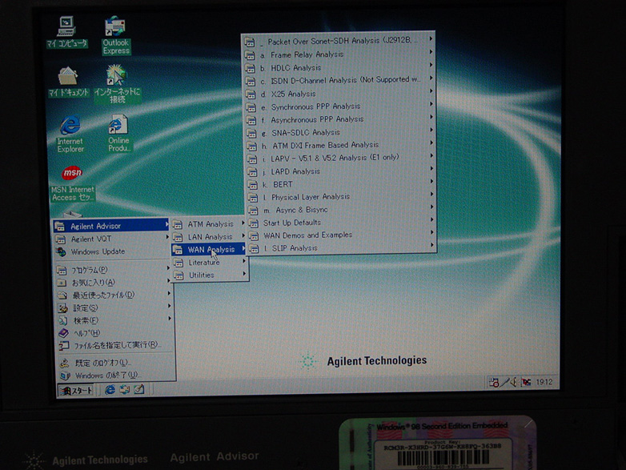Select the ファイル名を指定して実行(R) run command entry
This screenshot has height=470, width=626.
(116, 345)
